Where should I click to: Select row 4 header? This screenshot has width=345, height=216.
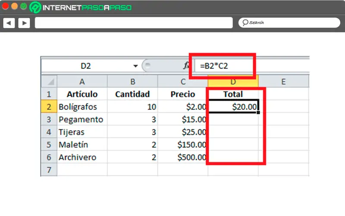coord(49,132)
